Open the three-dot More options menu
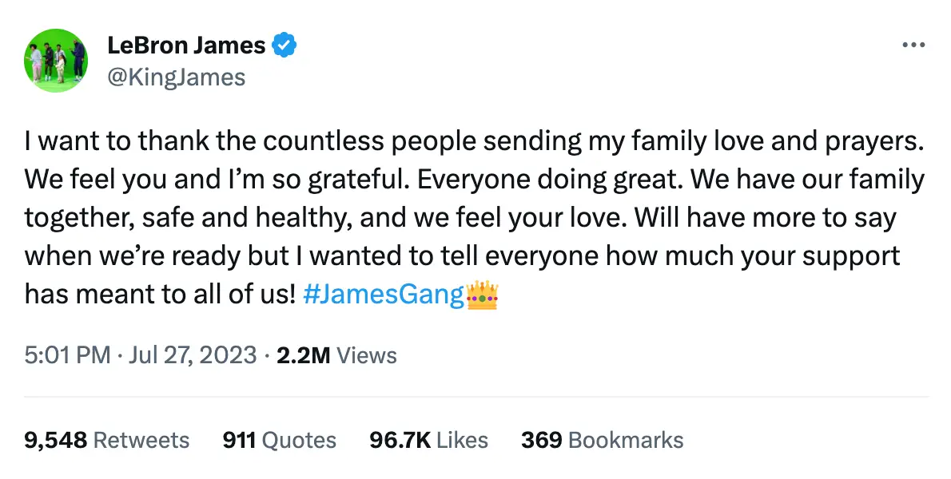The width and height of the screenshot is (951, 479). click(913, 46)
